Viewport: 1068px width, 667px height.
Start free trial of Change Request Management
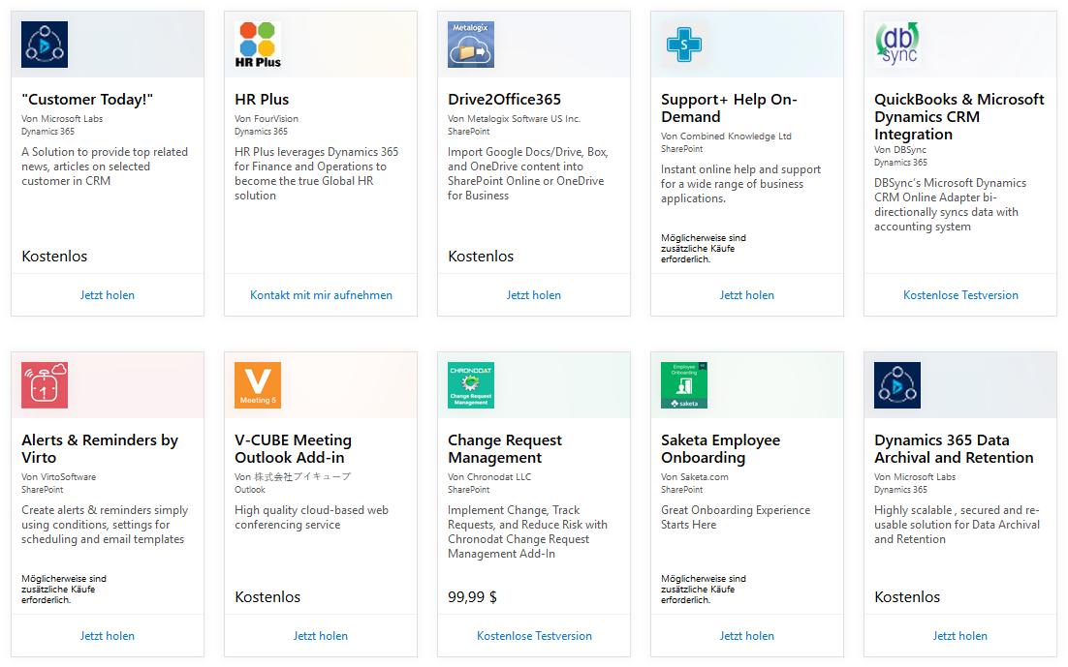534,636
